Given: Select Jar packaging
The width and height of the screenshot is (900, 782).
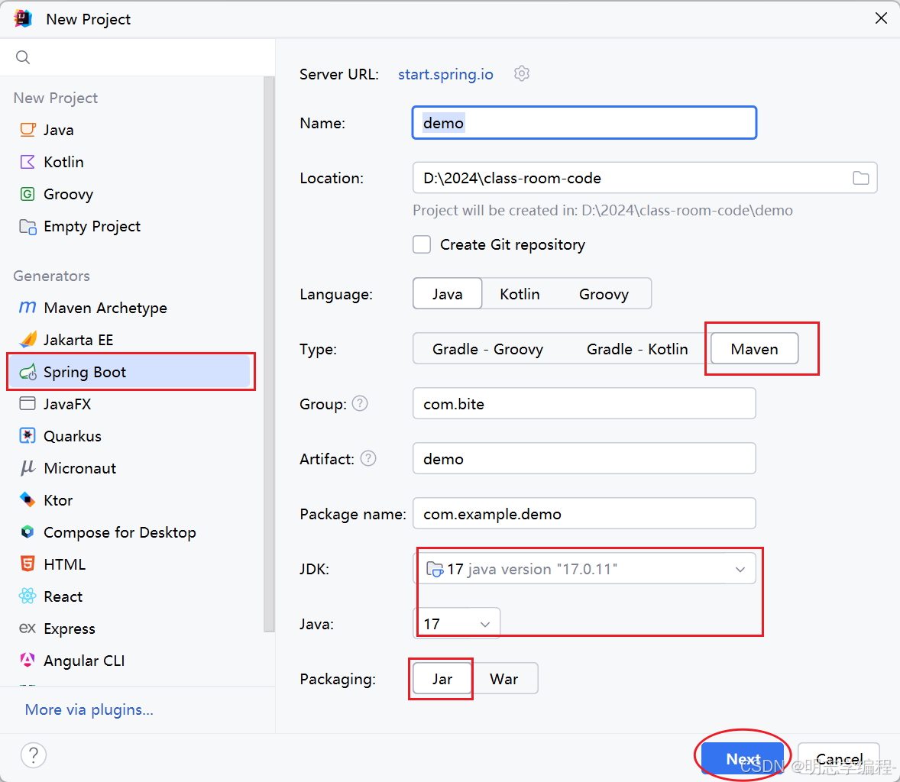Looking at the screenshot, I should click(x=442, y=679).
